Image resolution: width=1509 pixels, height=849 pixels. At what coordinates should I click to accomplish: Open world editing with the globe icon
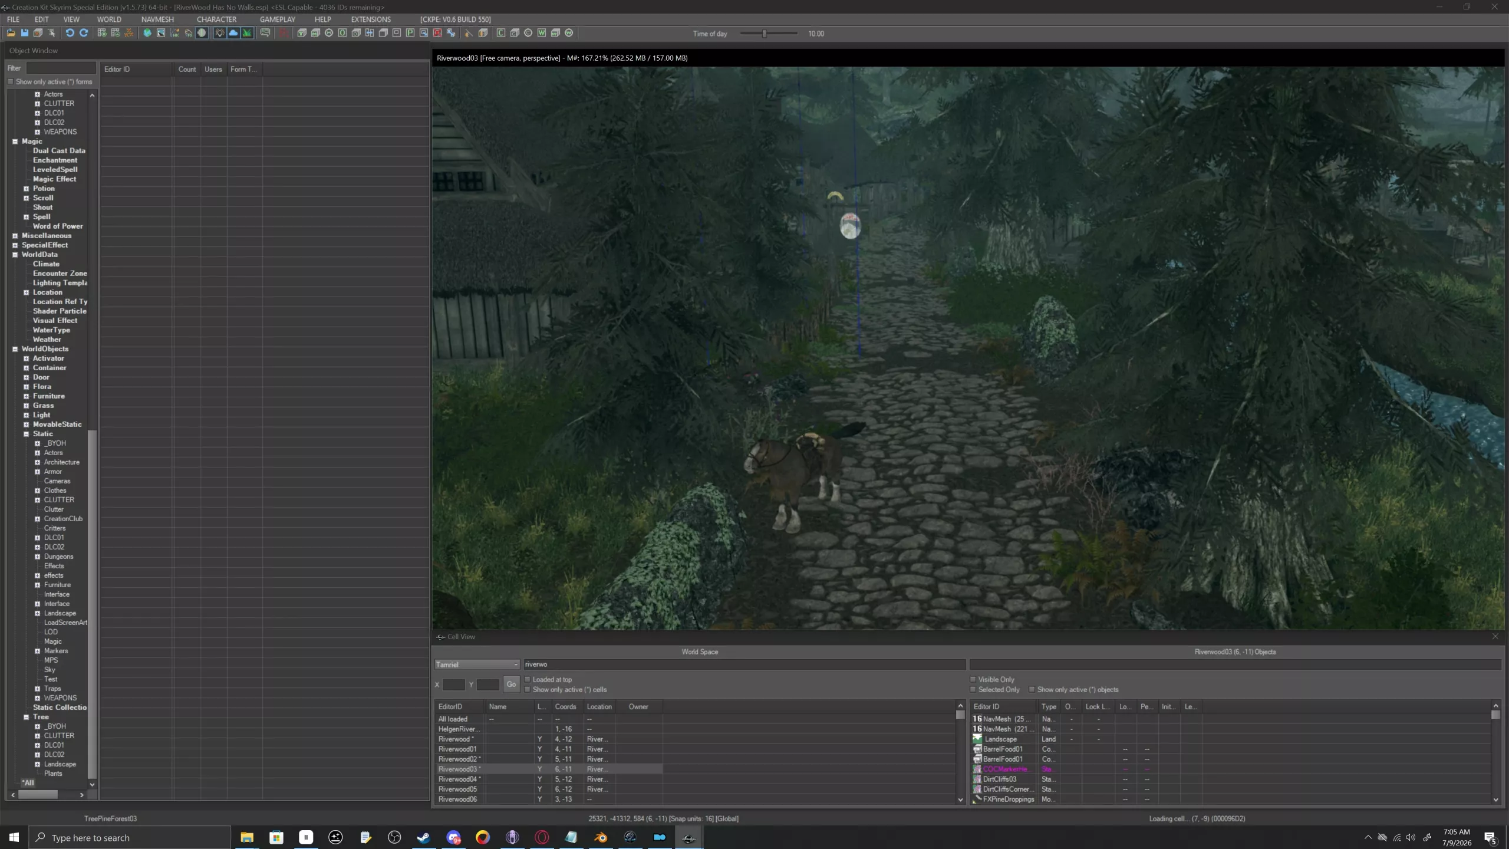point(147,33)
